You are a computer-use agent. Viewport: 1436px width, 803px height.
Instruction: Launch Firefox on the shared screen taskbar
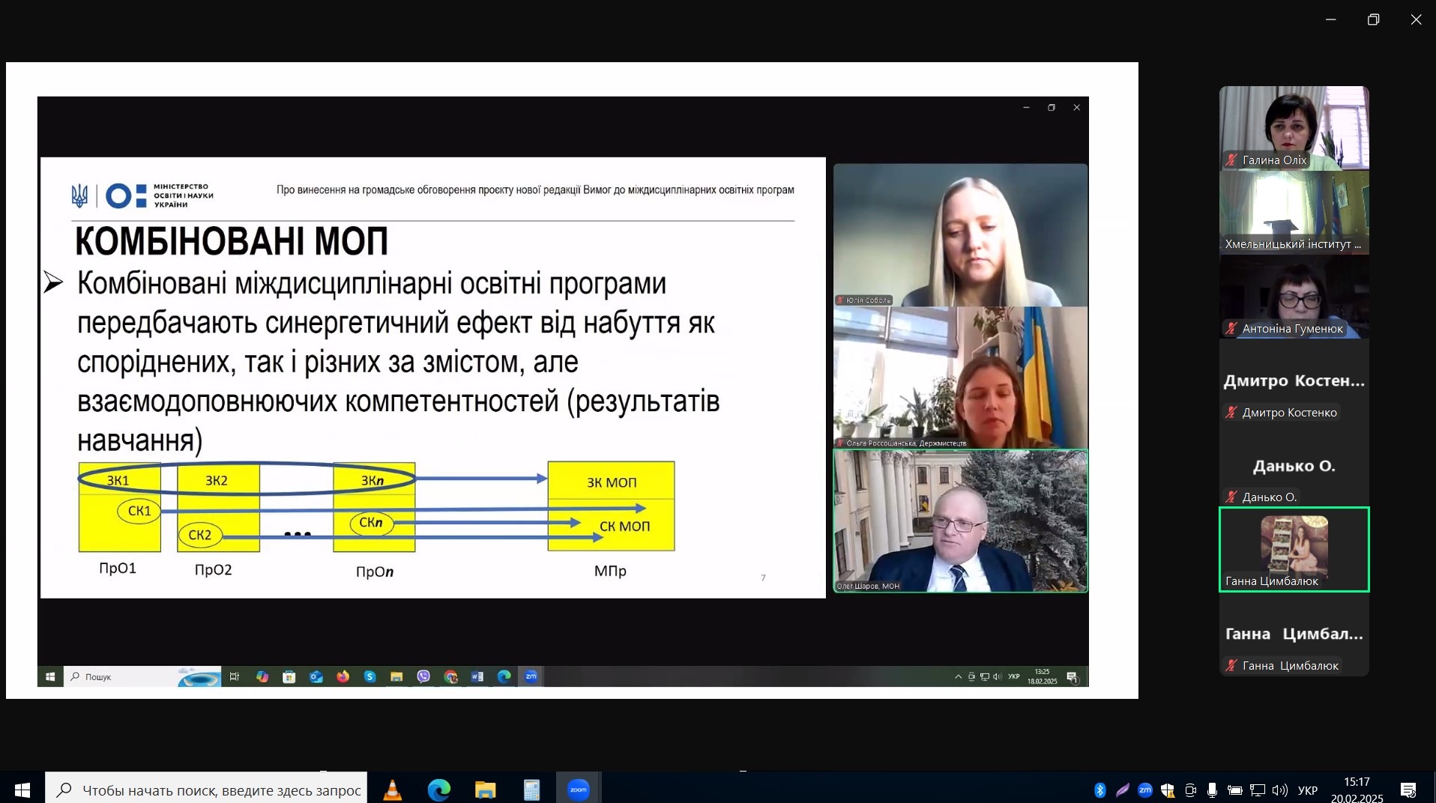pos(343,676)
